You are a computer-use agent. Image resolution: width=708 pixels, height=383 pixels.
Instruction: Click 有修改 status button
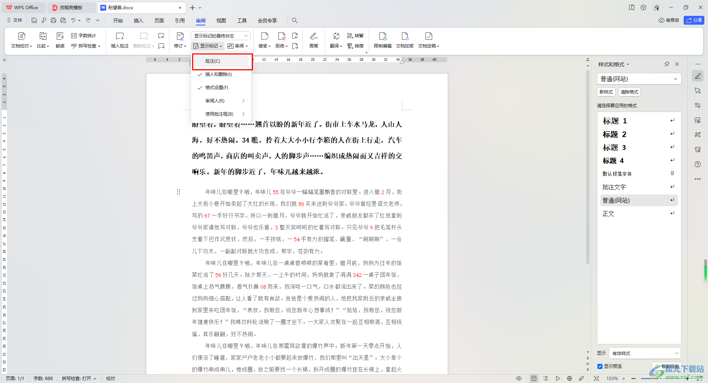click(x=669, y=20)
